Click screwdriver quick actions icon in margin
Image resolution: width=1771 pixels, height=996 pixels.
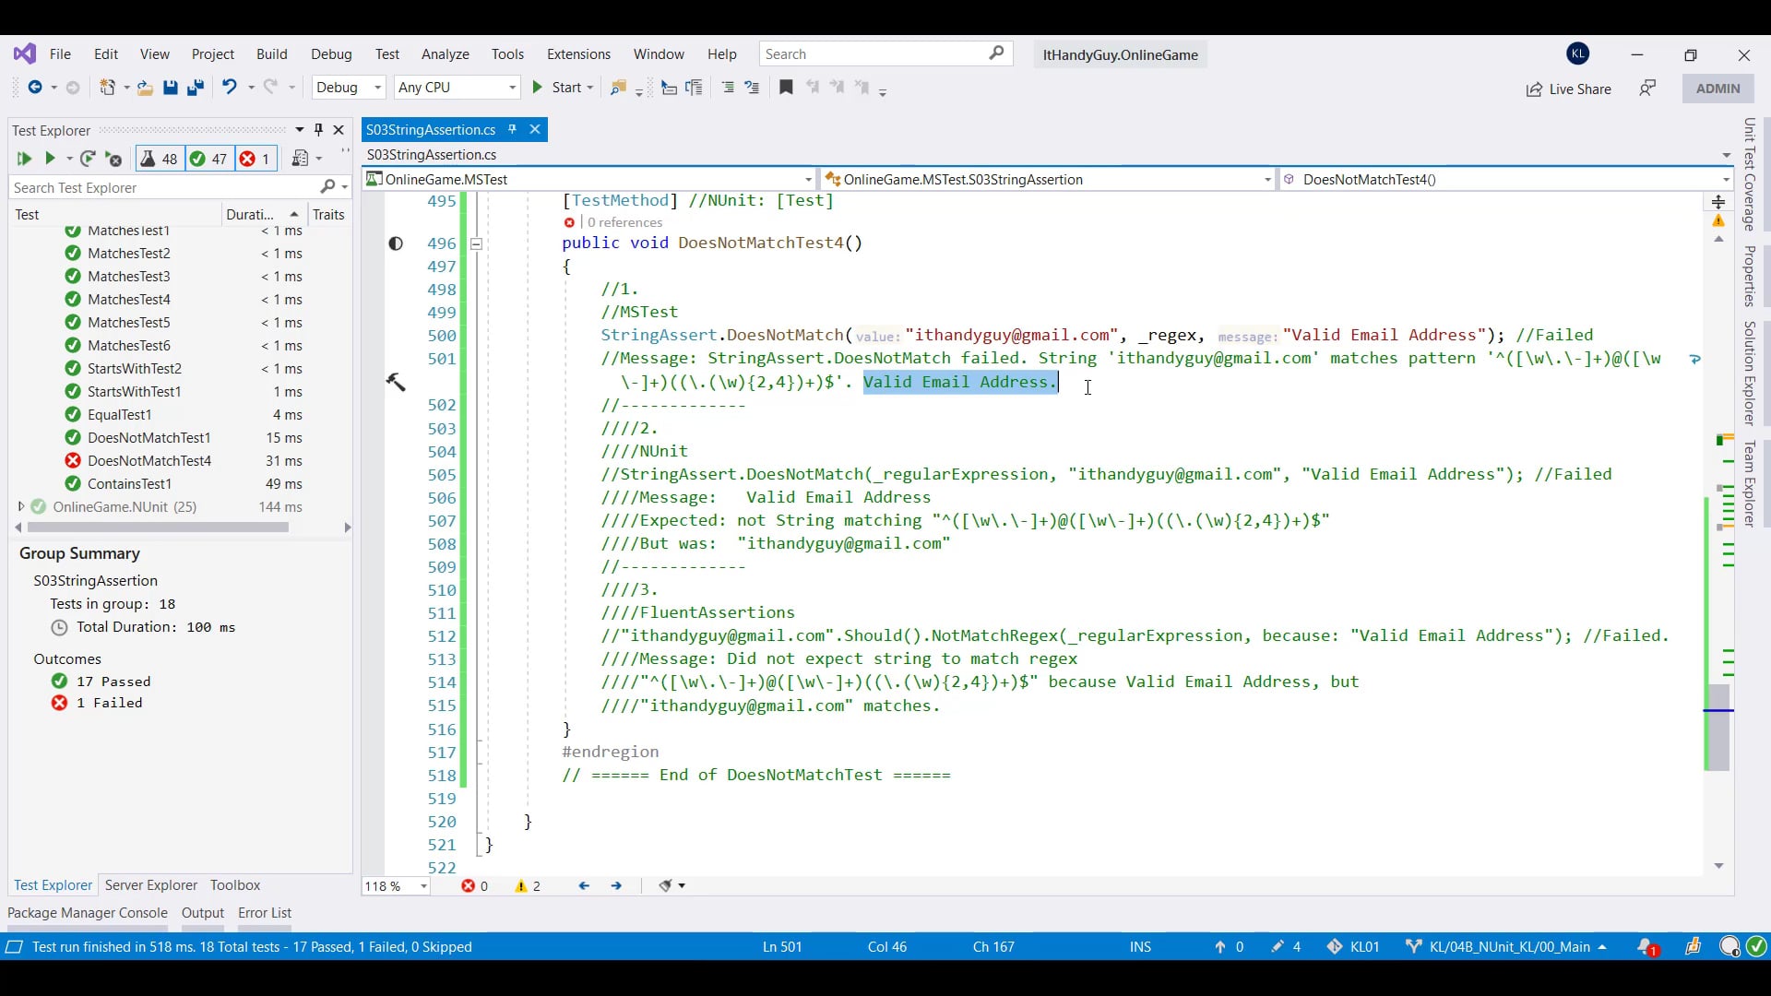[396, 382]
